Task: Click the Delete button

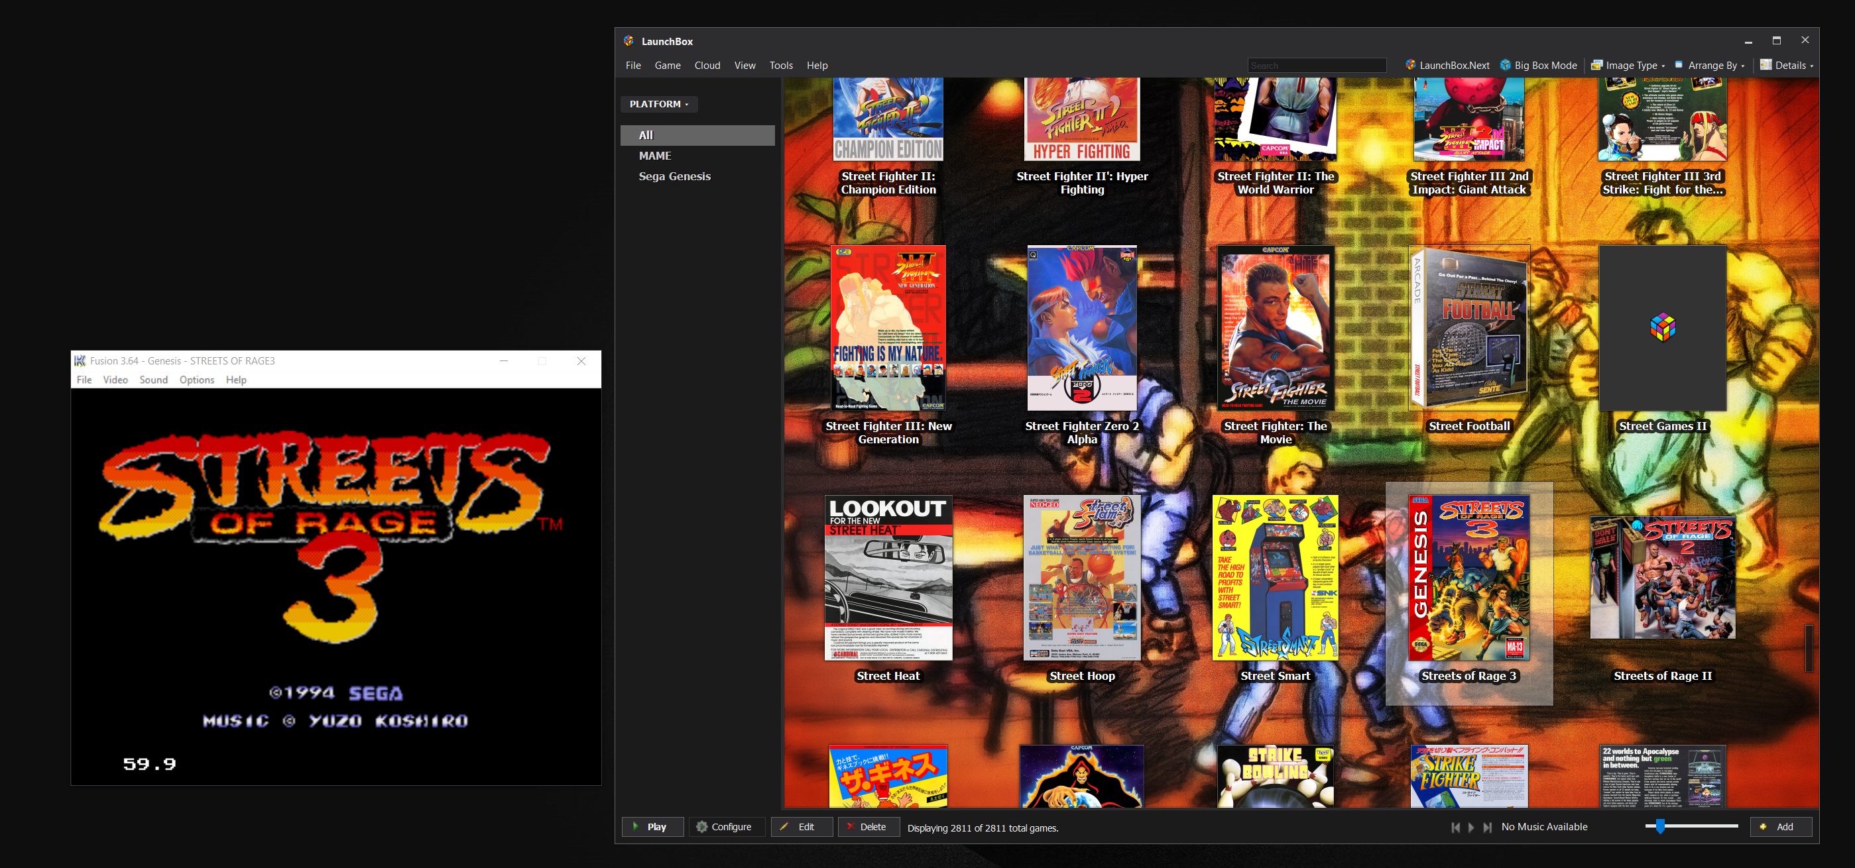Action: [x=868, y=826]
